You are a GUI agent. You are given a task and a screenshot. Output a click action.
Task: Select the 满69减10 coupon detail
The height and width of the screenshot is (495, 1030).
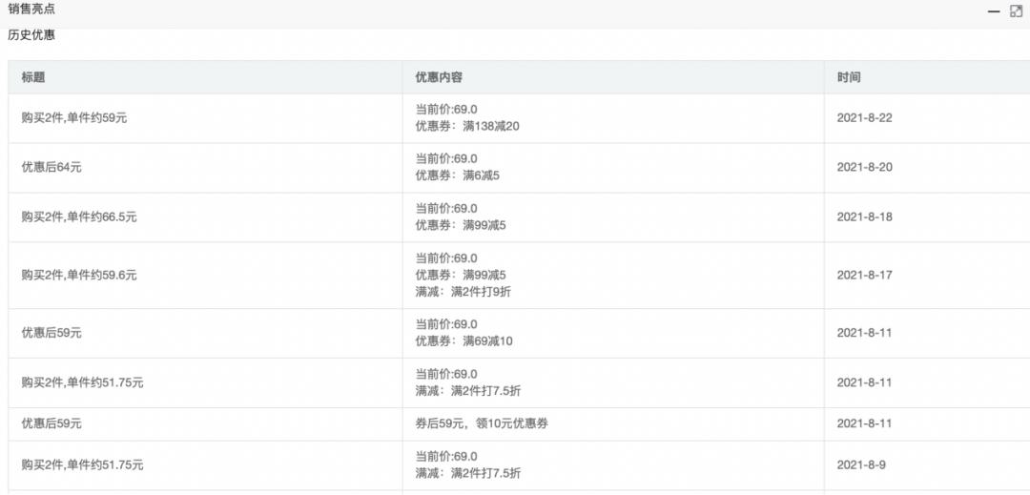(x=487, y=340)
